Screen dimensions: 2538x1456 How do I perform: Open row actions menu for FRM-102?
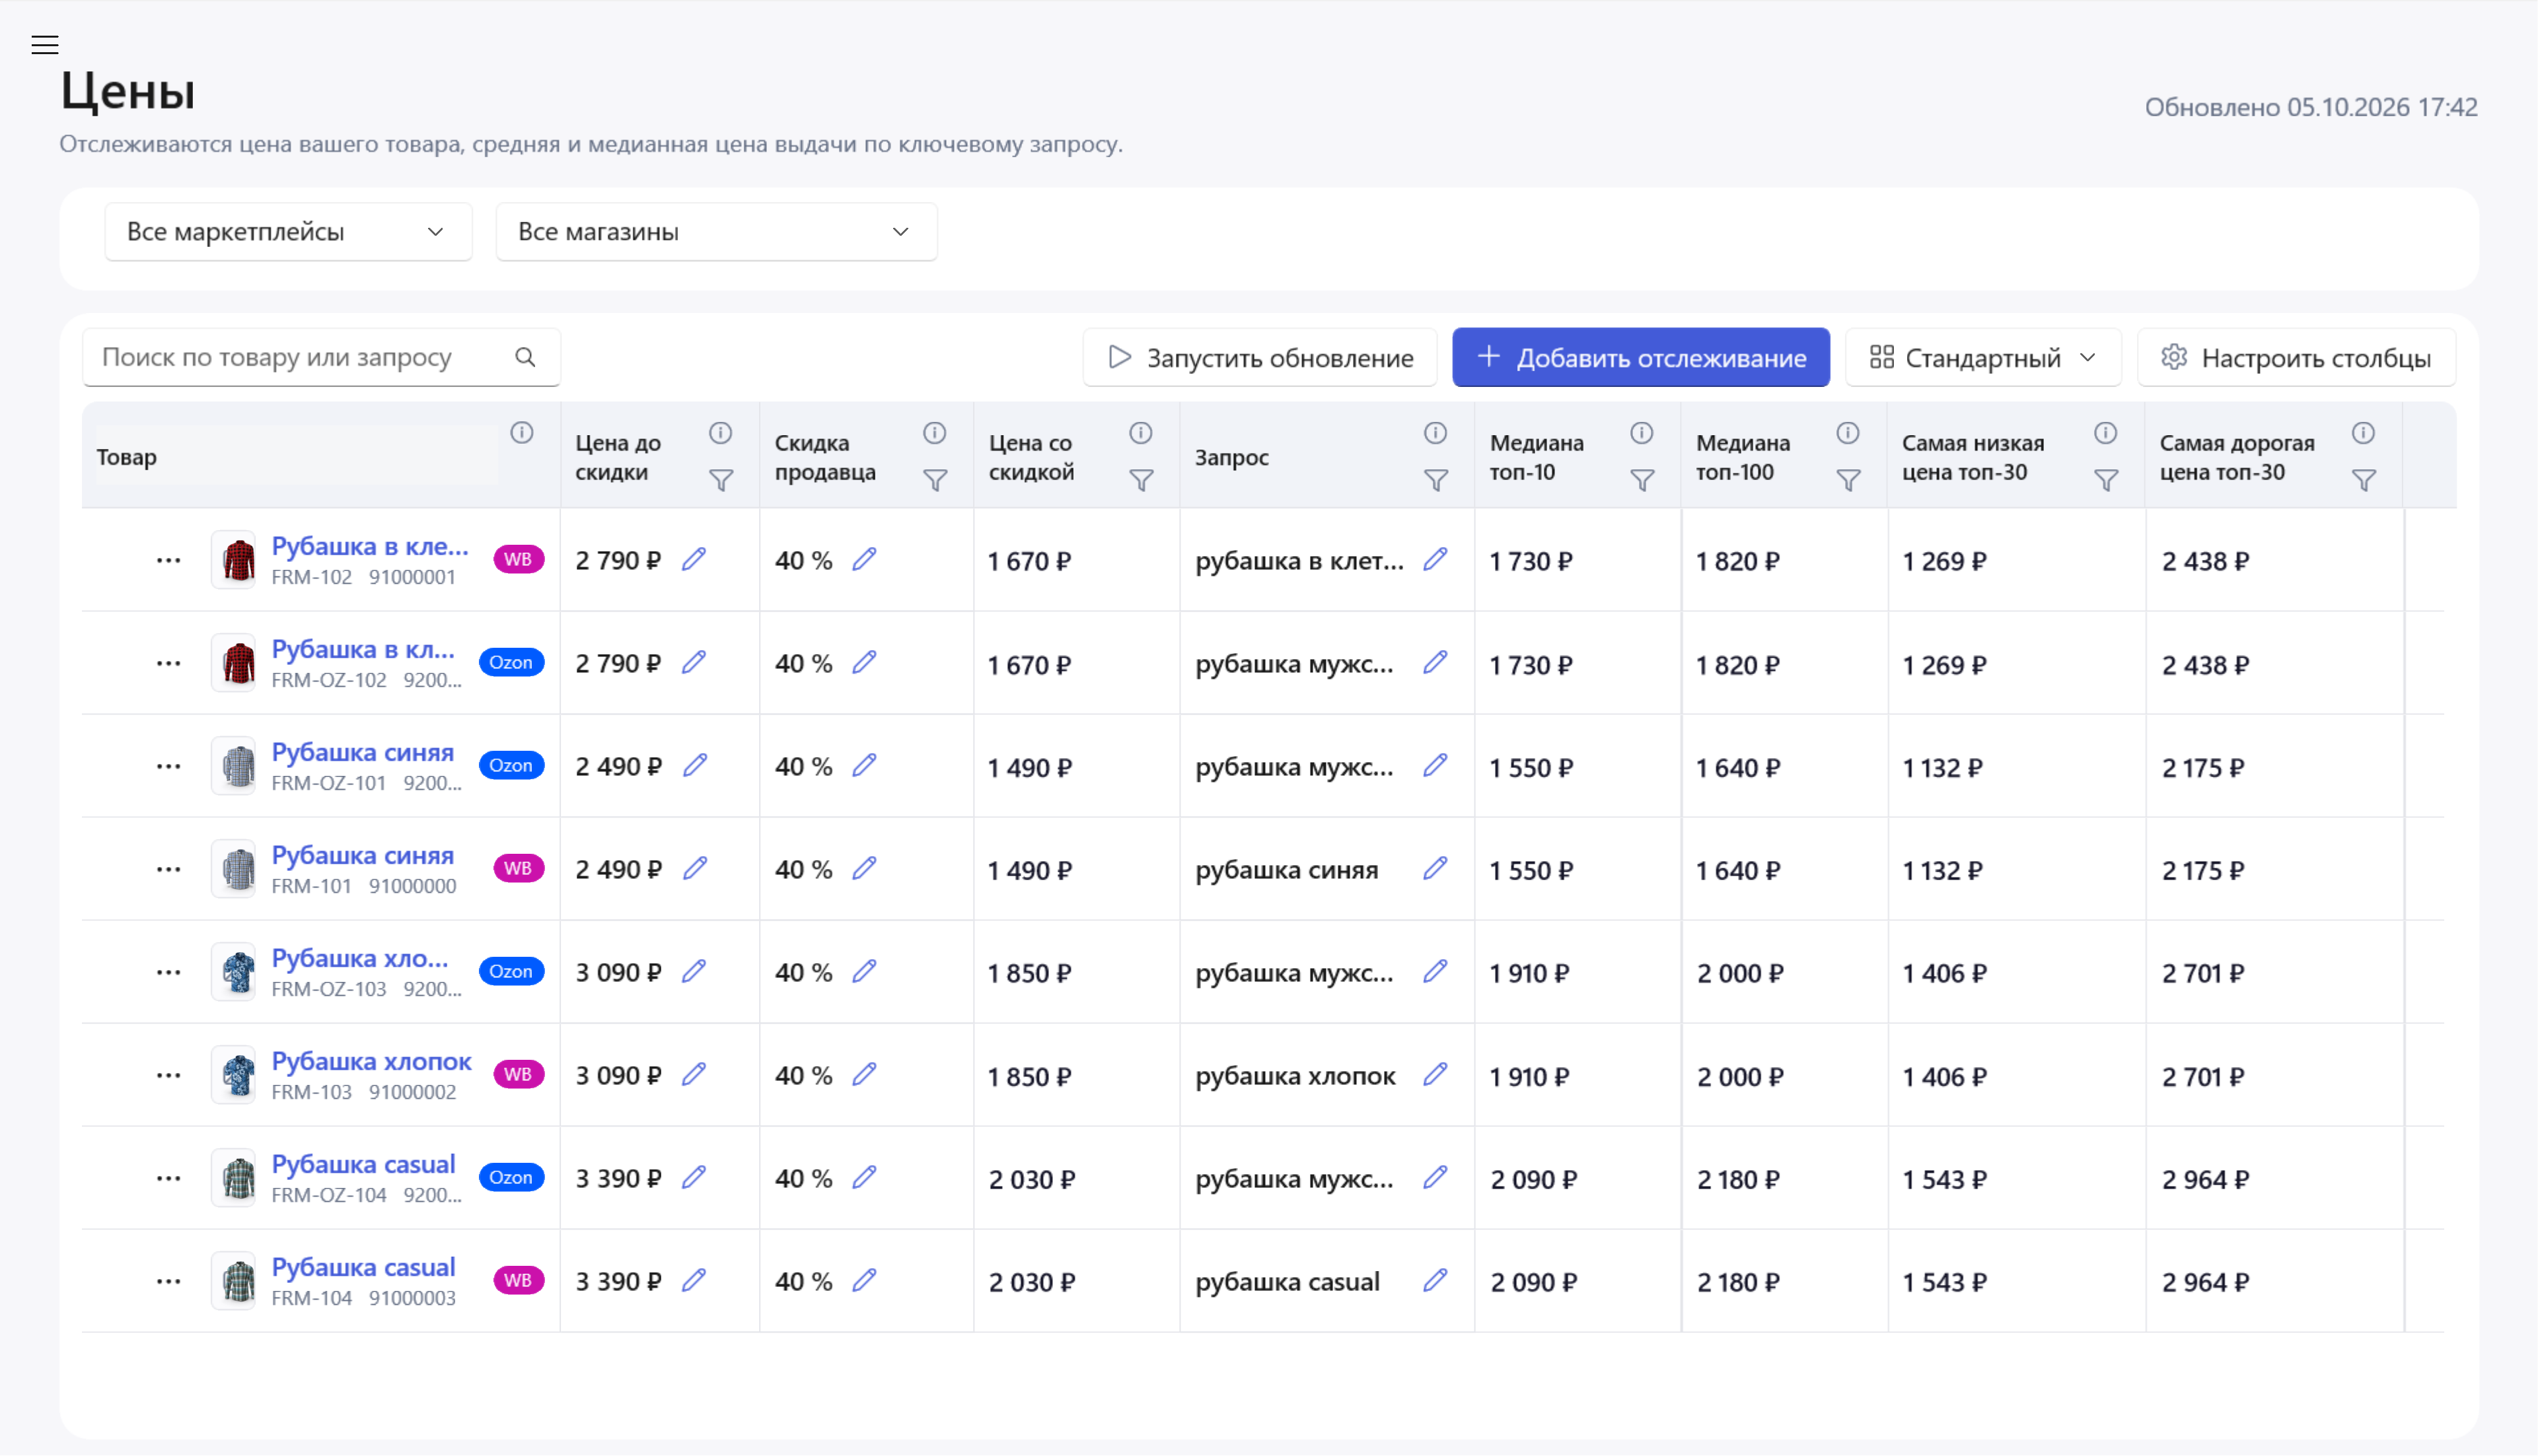pos(169,560)
